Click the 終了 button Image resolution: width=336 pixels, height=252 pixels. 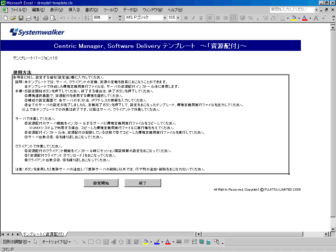click(143, 183)
